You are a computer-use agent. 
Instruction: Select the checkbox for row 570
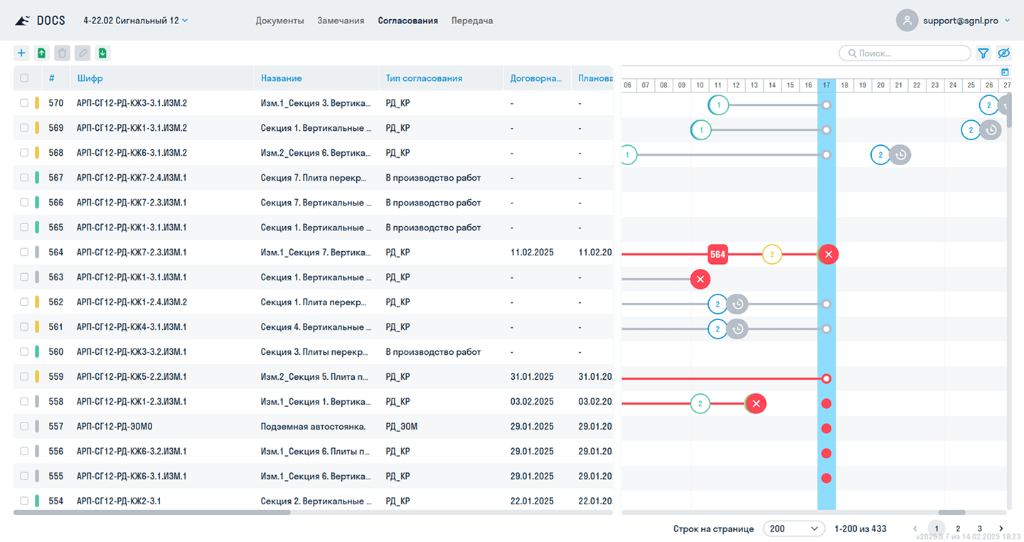coord(24,103)
